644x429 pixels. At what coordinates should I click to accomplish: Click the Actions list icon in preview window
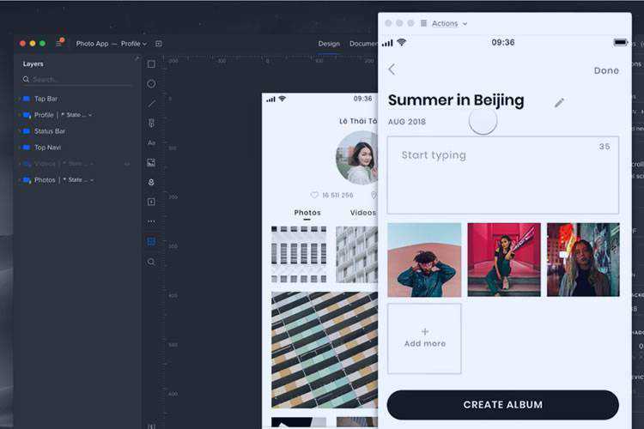click(423, 23)
